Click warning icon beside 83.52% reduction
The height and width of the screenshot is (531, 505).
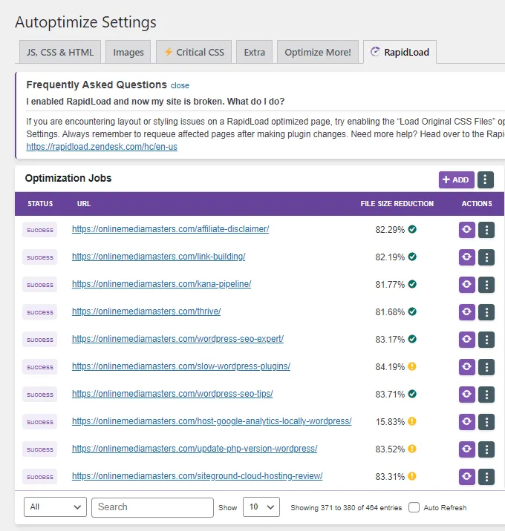pos(412,449)
